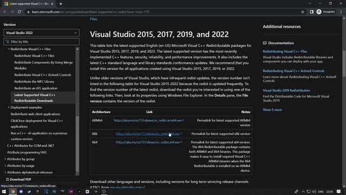Click the address bar URL

coord(90,12)
